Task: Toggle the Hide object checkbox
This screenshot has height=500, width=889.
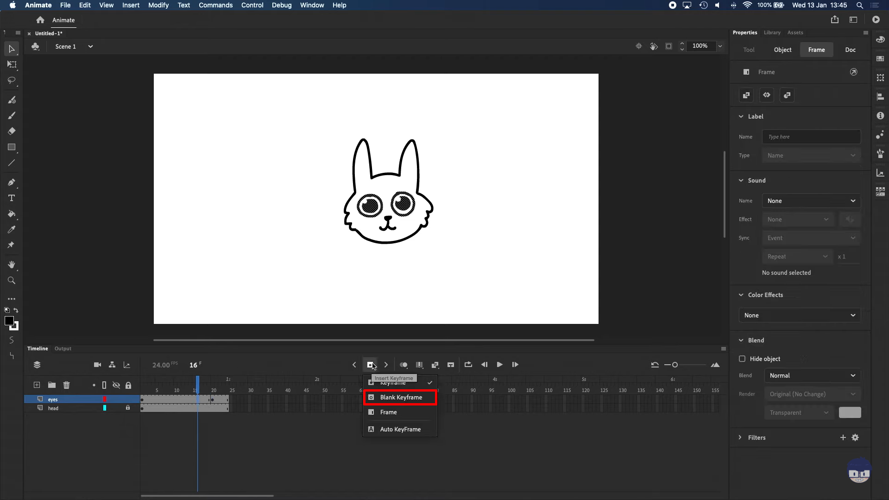Action: (742, 359)
